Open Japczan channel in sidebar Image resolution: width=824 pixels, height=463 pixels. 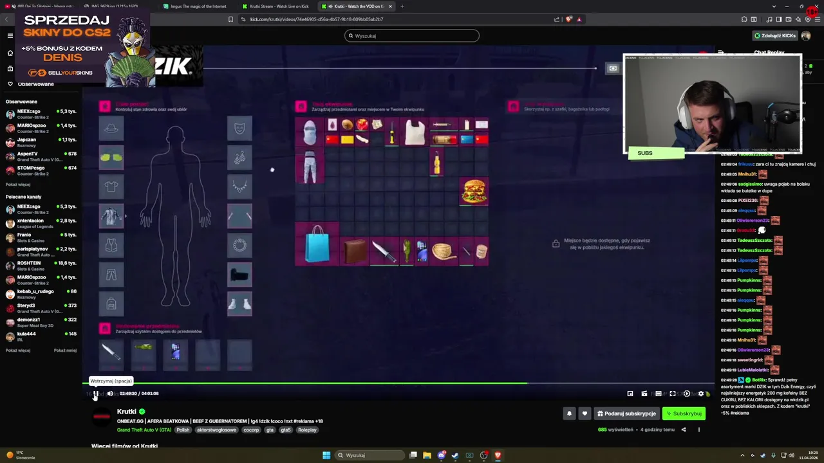click(41, 142)
